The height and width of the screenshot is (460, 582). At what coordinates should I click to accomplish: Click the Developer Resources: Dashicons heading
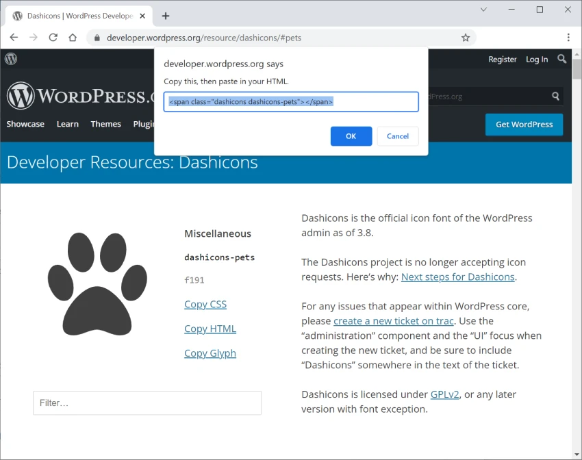coord(132,162)
